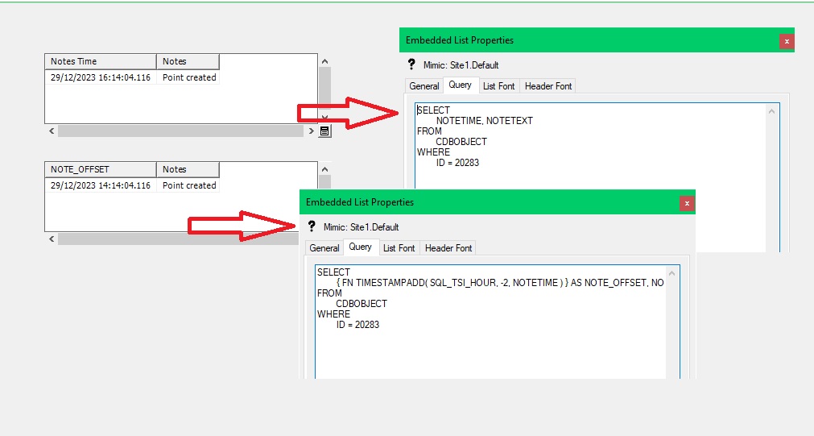The image size is (814, 436).
Task: Click Mimic: Site1.Default in the lower dialog
Action: point(362,227)
